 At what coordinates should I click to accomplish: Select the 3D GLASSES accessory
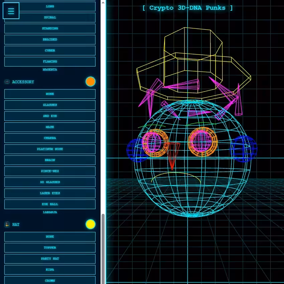click(x=50, y=182)
